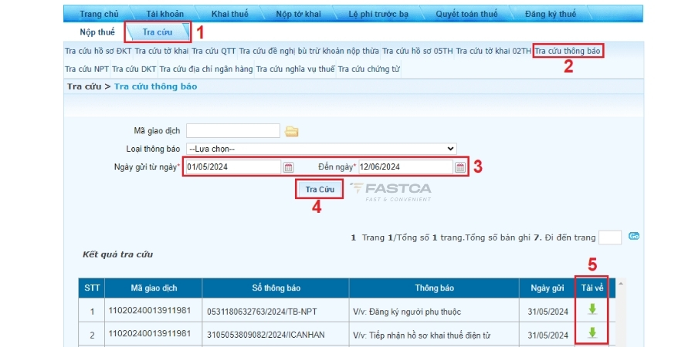This screenshot has height=347, width=695.
Task: Open Tra cứu QTT link
Action: (x=214, y=51)
